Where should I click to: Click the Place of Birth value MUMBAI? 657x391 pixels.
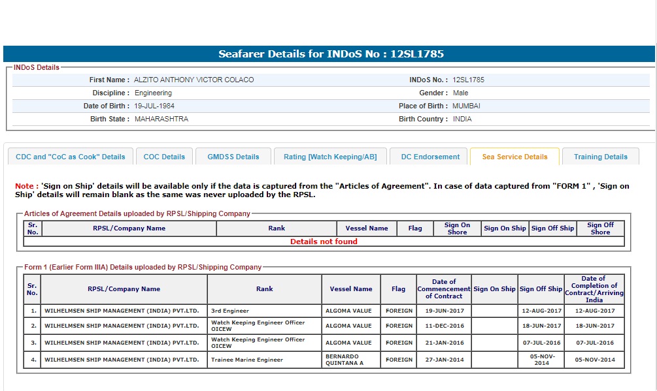click(x=467, y=106)
